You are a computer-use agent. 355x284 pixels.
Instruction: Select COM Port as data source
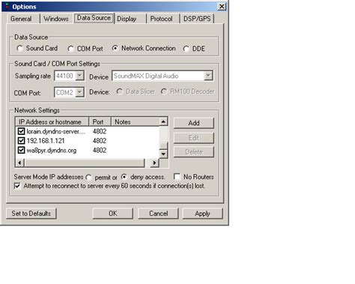[71, 49]
